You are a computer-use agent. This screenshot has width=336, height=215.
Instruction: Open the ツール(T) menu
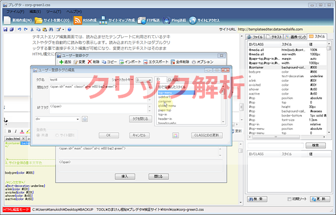[x=54, y=12]
